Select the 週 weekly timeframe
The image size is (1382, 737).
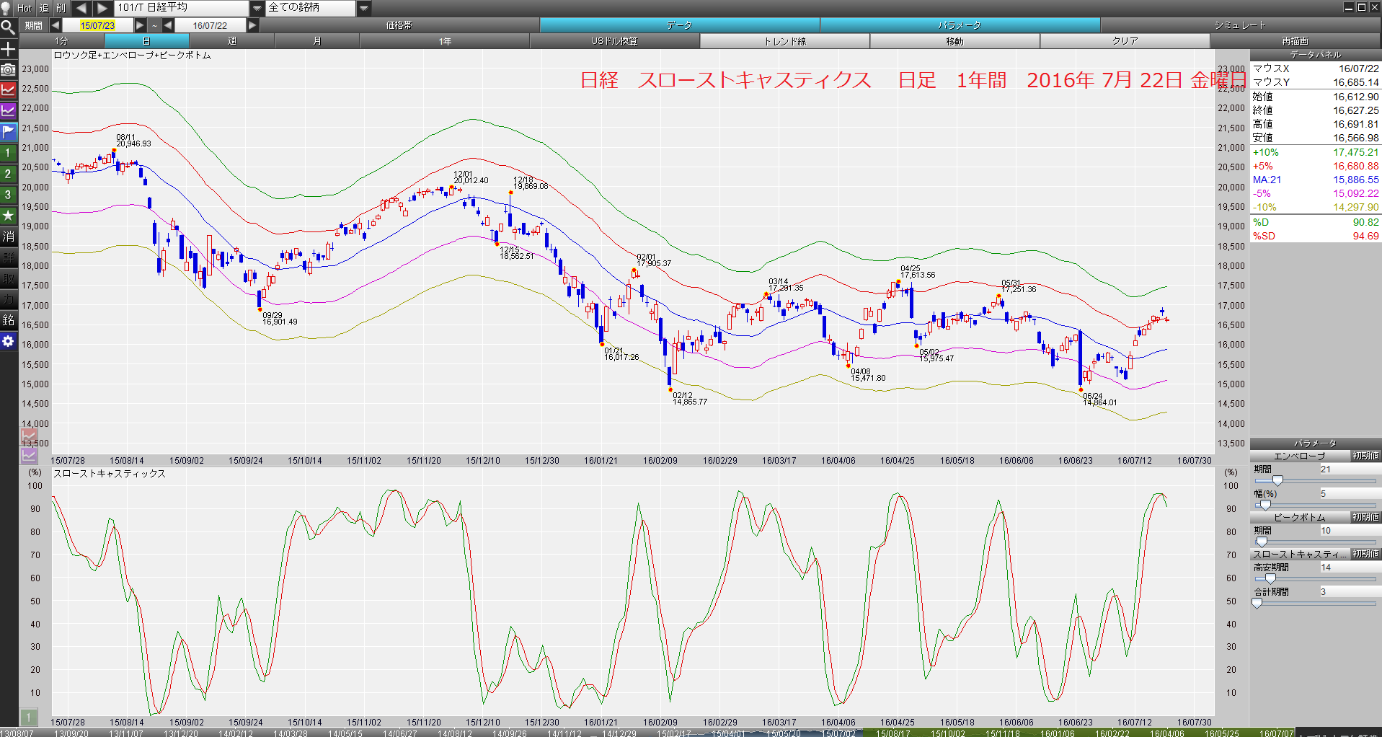(x=231, y=41)
